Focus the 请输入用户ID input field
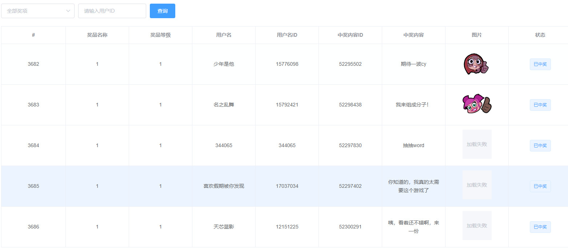The width and height of the screenshot is (568, 251). pos(112,11)
